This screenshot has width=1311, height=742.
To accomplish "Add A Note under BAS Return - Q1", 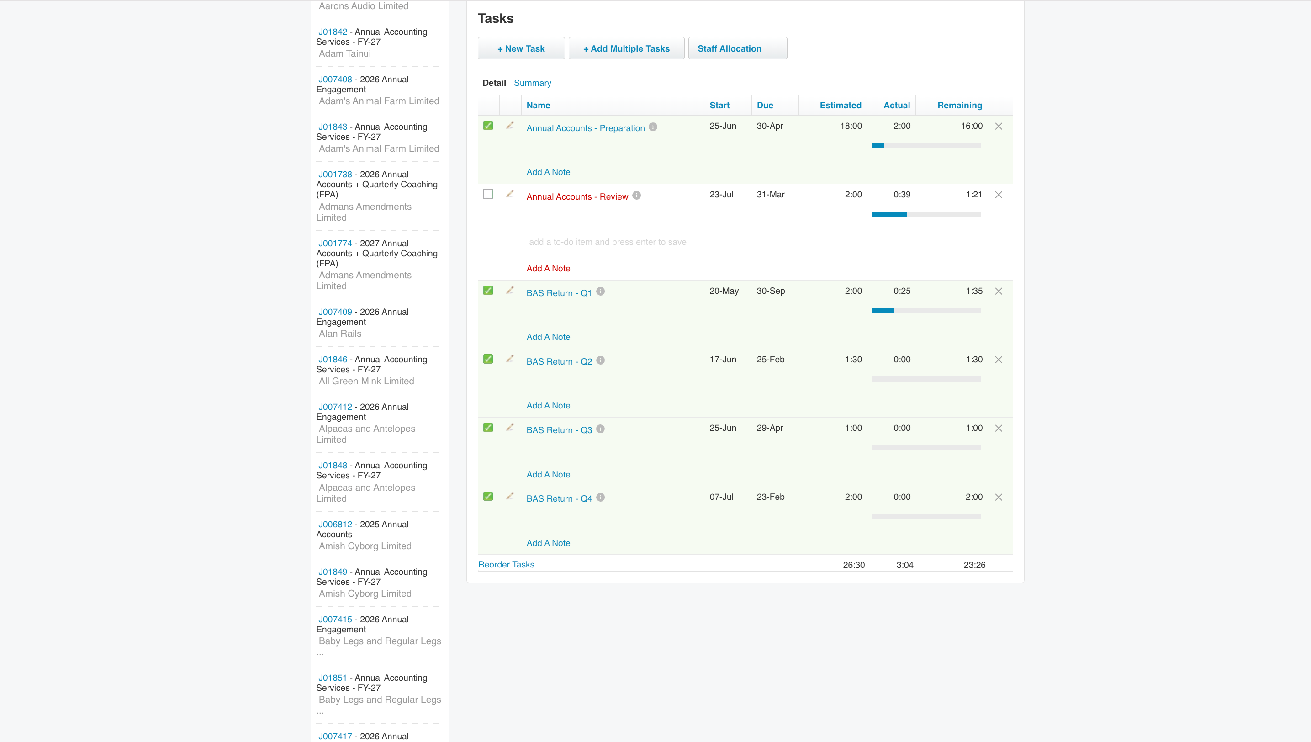I will pos(548,337).
